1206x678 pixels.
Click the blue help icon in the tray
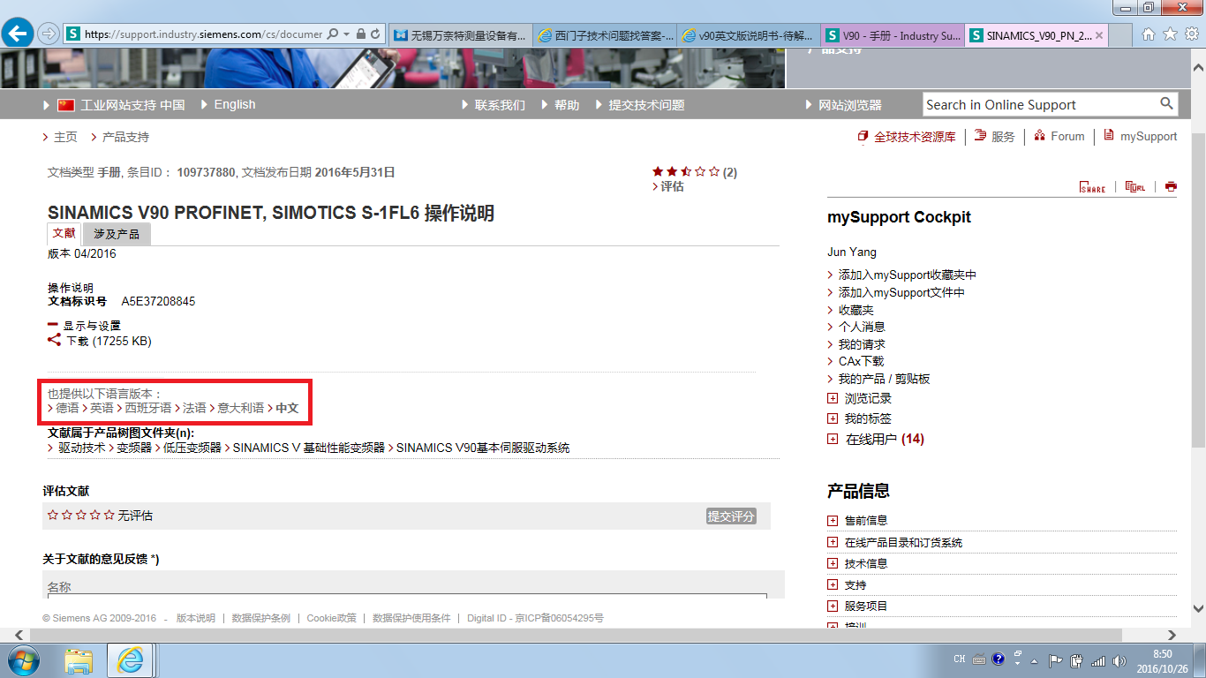(x=999, y=659)
